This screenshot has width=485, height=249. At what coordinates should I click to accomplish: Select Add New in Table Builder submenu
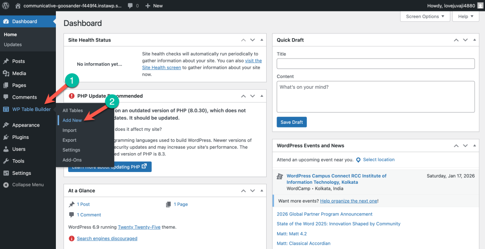coord(72,120)
